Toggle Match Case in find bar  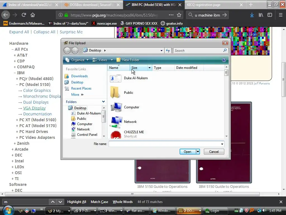click(99, 202)
